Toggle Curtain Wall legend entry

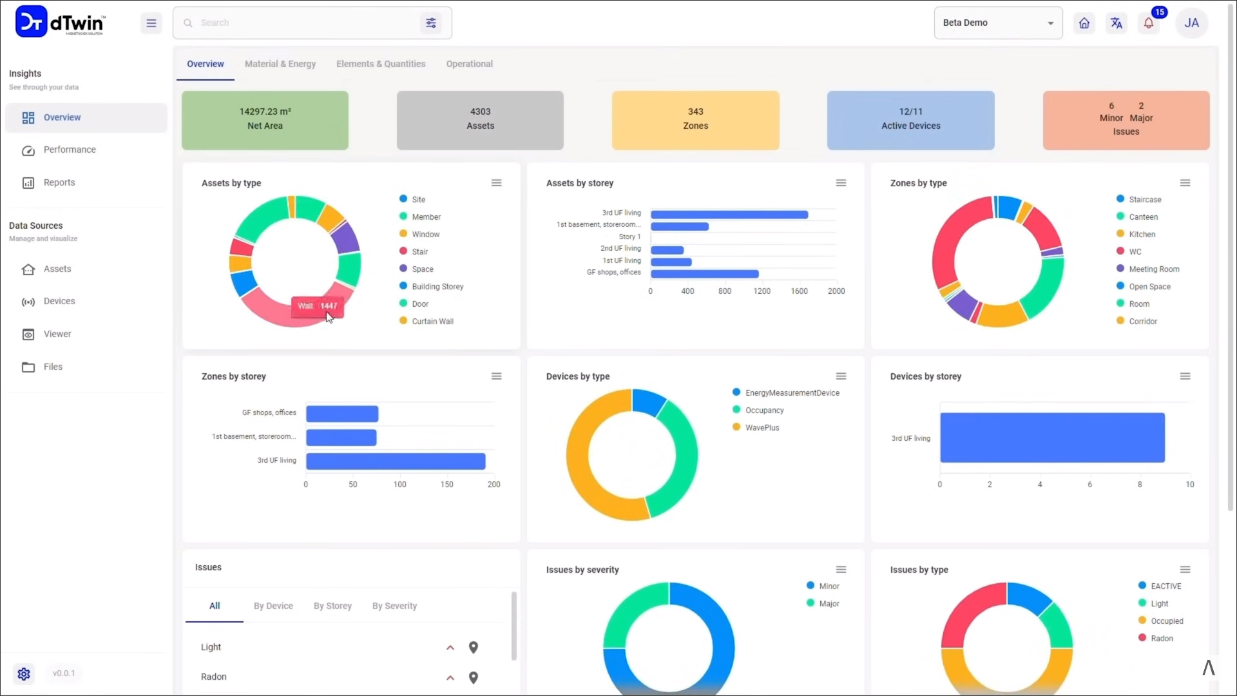(427, 322)
